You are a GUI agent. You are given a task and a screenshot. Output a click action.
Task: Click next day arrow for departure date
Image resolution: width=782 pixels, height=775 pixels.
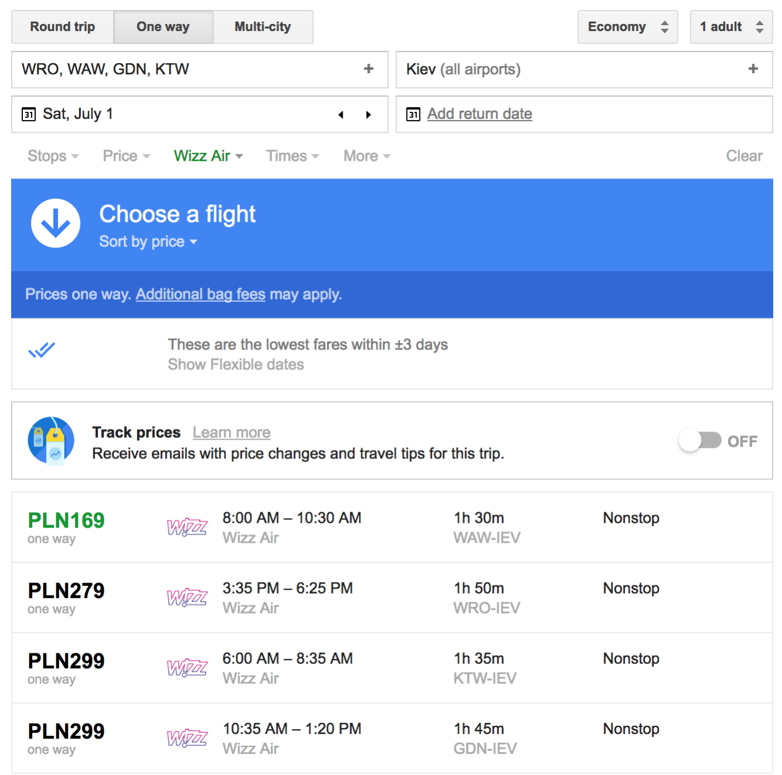tap(368, 115)
